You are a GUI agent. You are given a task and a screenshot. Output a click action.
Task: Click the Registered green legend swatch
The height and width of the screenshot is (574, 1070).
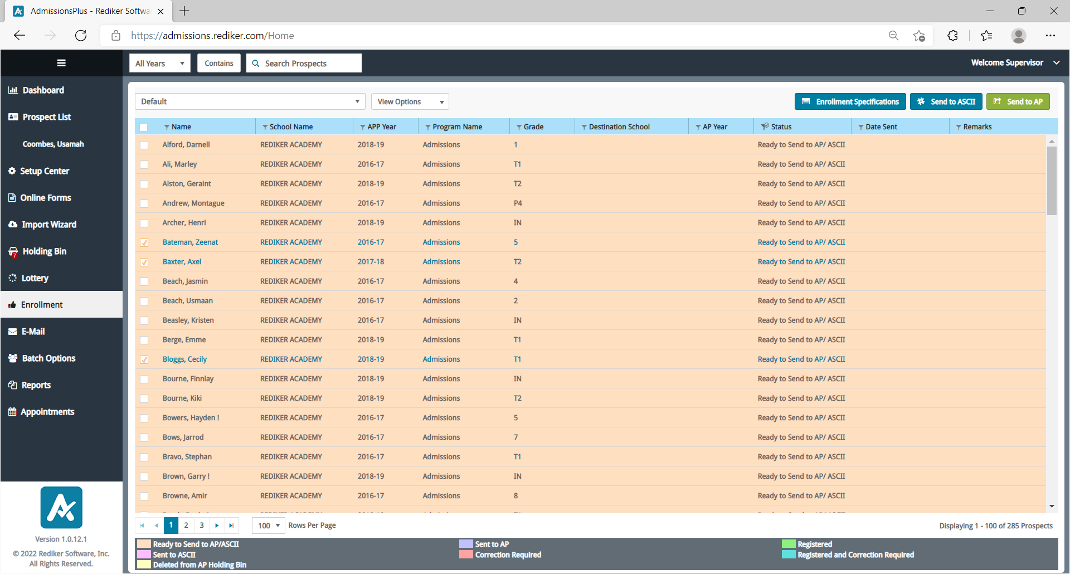click(789, 544)
